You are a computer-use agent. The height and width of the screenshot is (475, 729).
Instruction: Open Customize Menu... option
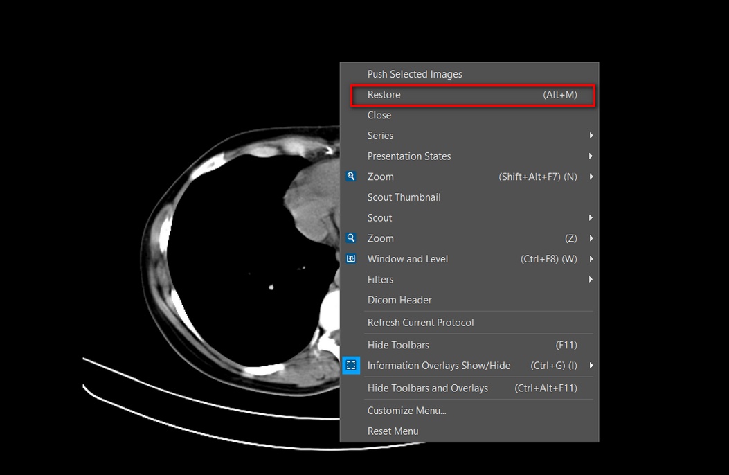(x=406, y=411)
